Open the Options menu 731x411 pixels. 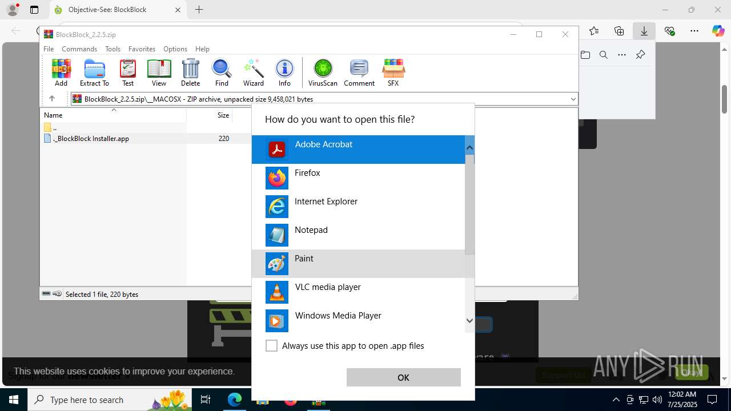pyautogui.click(x=175, y=49)
